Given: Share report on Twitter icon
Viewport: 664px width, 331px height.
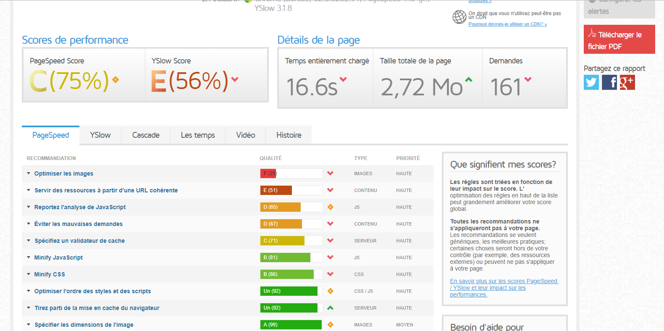Looking at the screenshot, I should click(x=591, y=82).
